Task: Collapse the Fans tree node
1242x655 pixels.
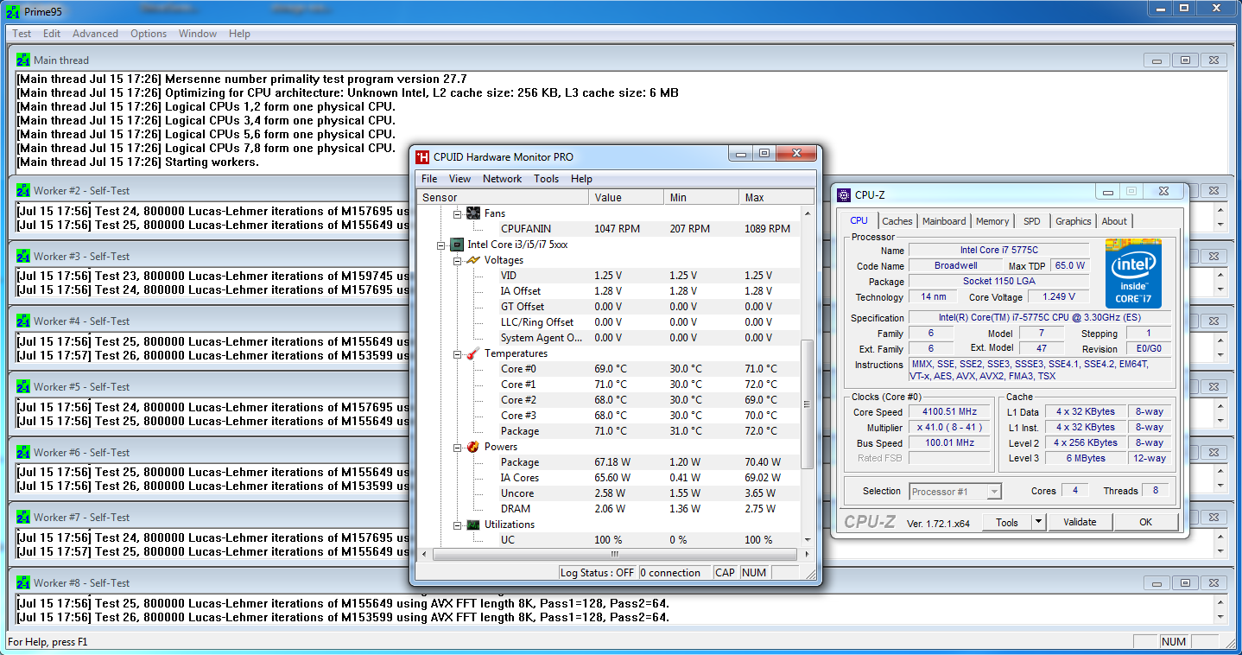Action: tap(458, 213)
